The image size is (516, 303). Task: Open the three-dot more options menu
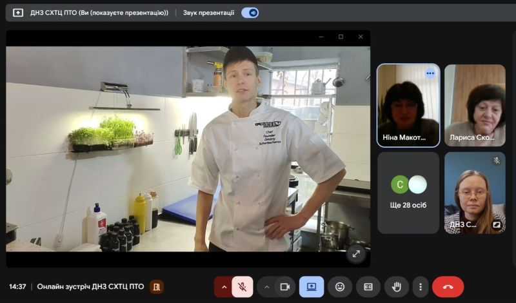[421, 287]
